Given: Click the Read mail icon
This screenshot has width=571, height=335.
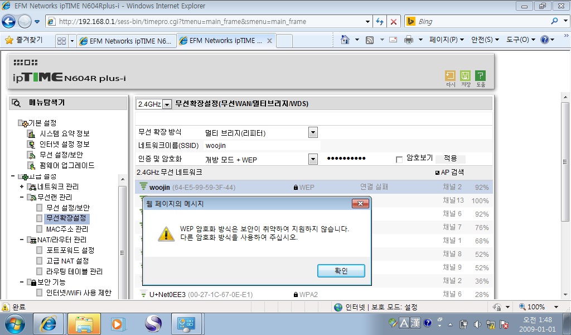Looking at the screenshot, I should click(393, 40).
